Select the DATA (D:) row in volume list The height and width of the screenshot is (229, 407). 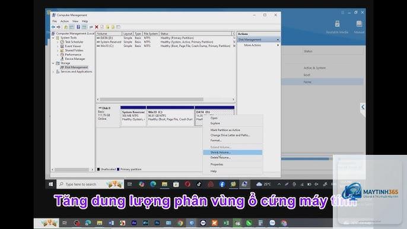point(166,38)
